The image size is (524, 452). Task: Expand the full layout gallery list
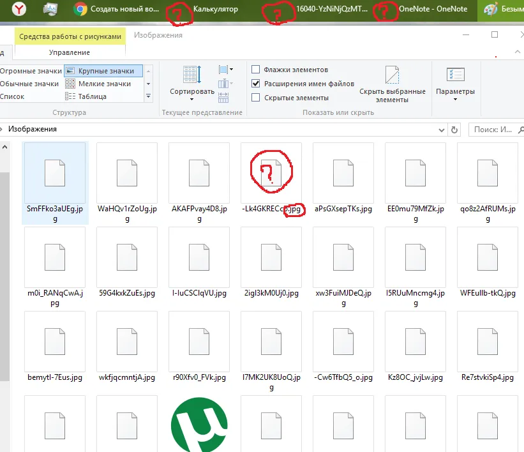[x=148, y=96]
